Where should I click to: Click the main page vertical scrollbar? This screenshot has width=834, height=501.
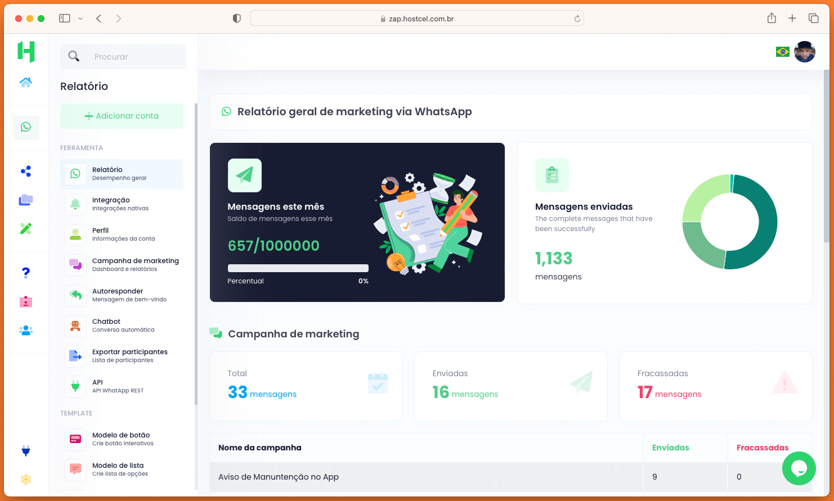(827, 156)
